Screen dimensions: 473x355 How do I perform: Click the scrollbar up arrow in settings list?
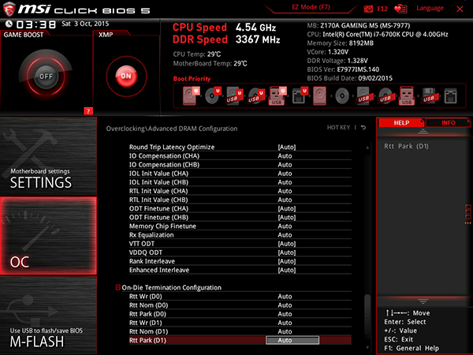[x=367, y=148]
